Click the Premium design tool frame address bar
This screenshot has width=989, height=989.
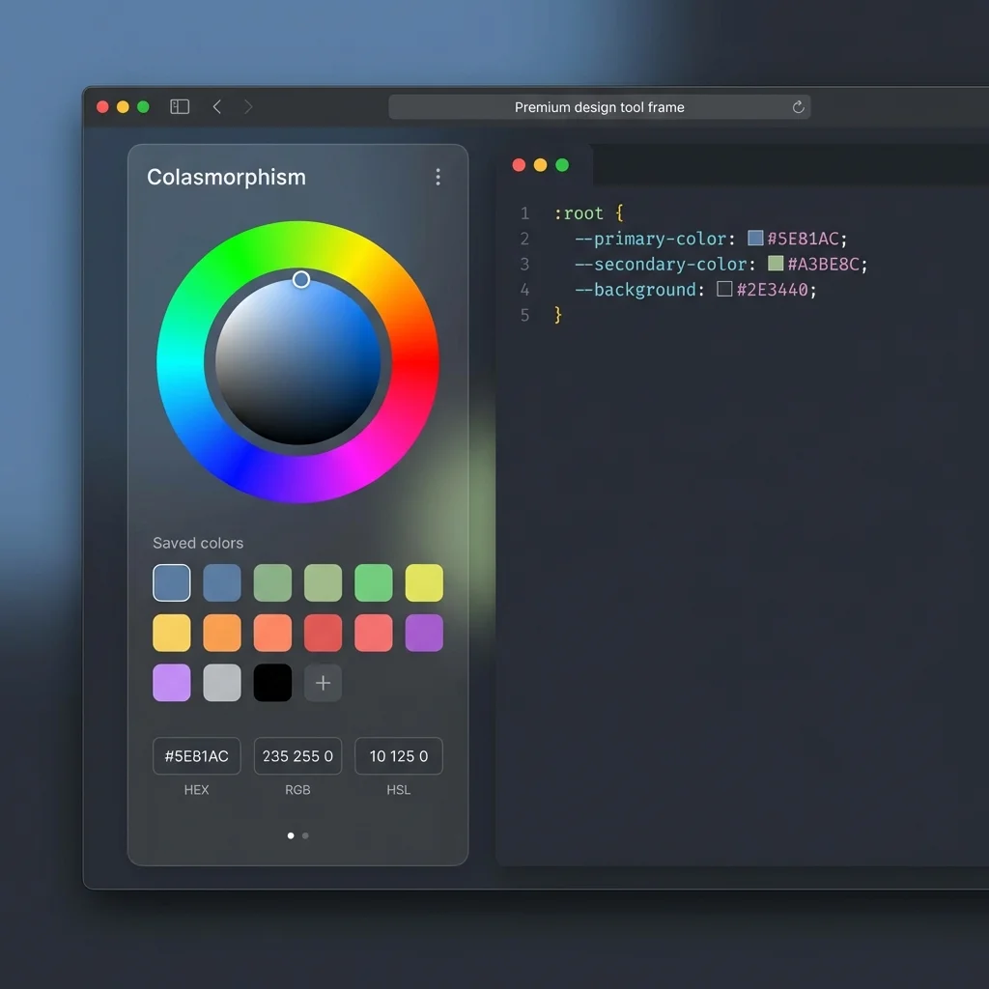point(599,106)
